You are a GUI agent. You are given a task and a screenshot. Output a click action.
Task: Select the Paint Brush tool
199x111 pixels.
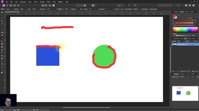[x=2, y=38]
